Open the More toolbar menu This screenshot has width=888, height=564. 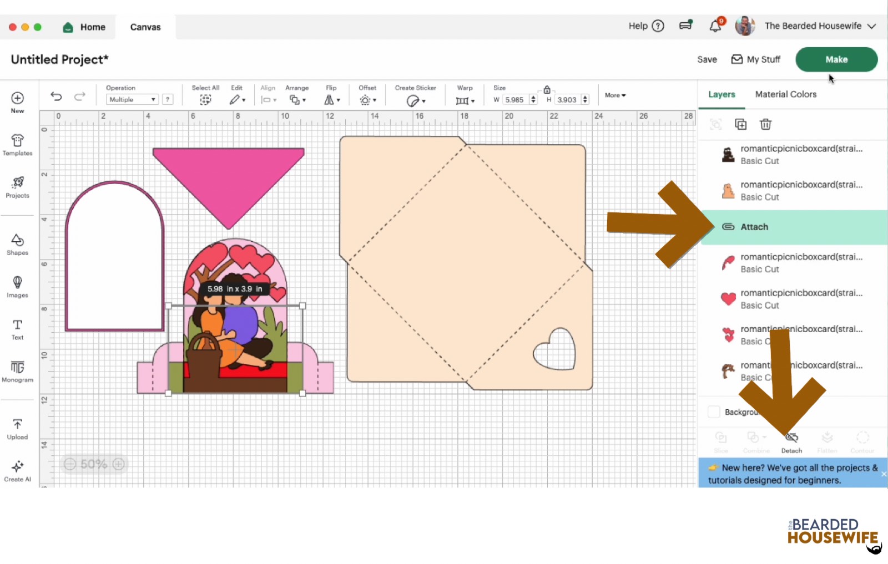pyautogui.click(x=615, y=95)
